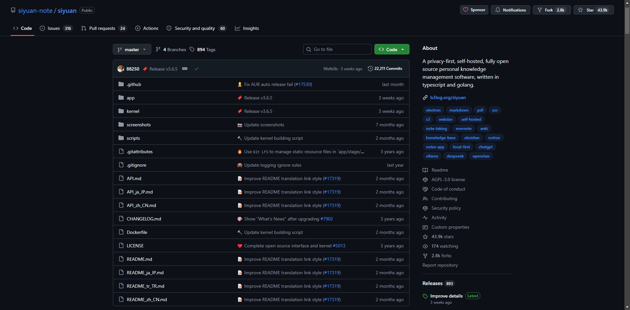Click the 88250 author avatar

(121, 69)
